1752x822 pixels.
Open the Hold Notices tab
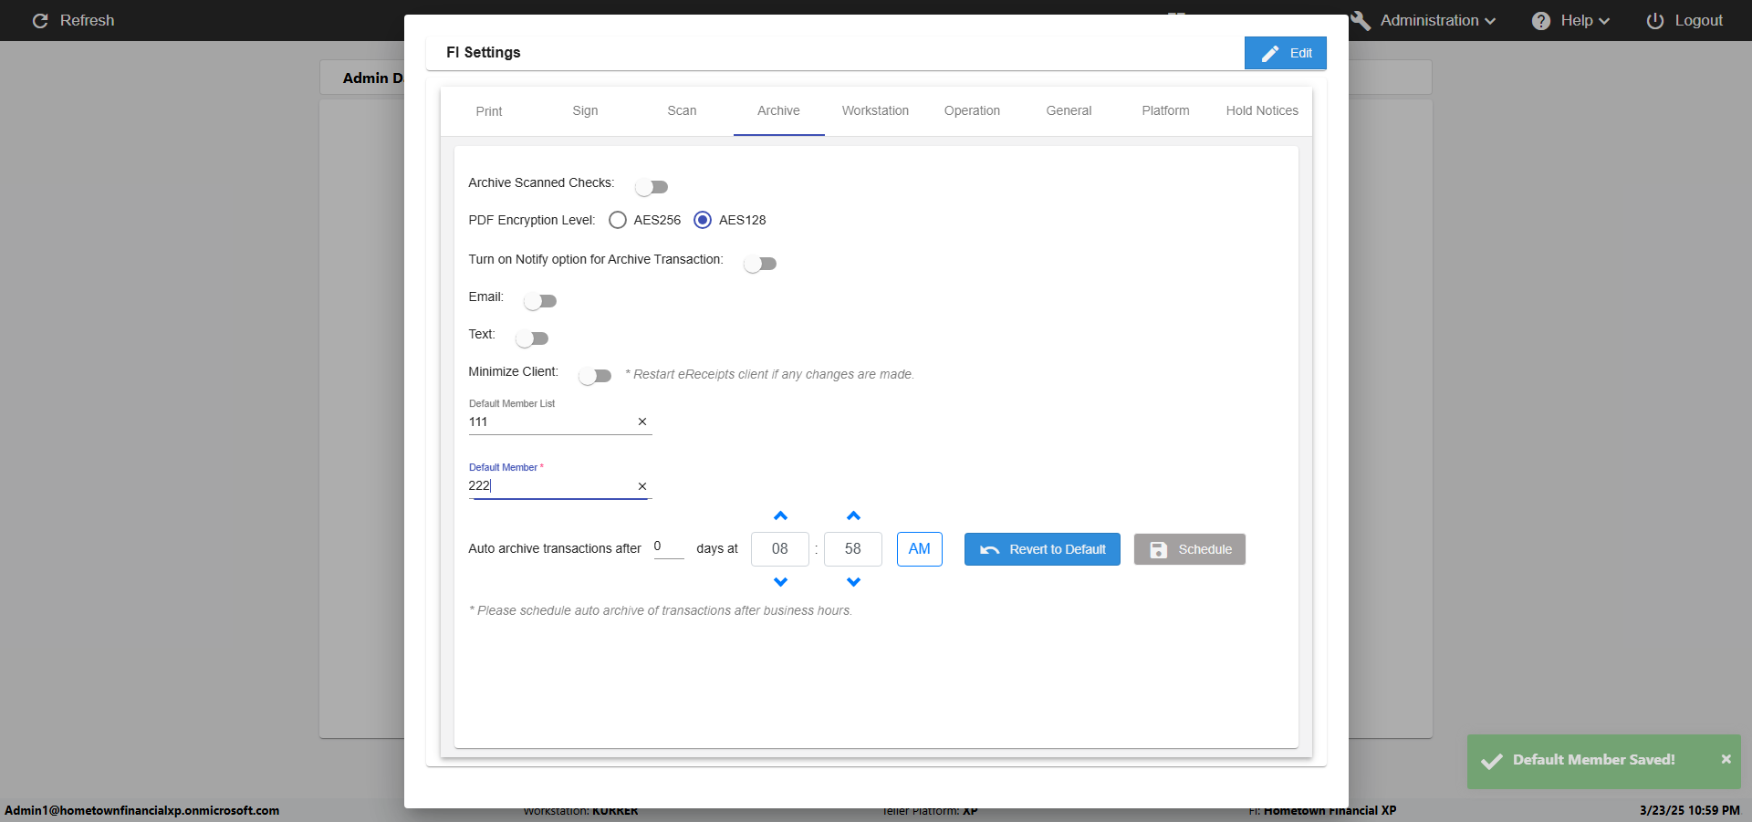pyautogui.click(x=1261, y=110)
